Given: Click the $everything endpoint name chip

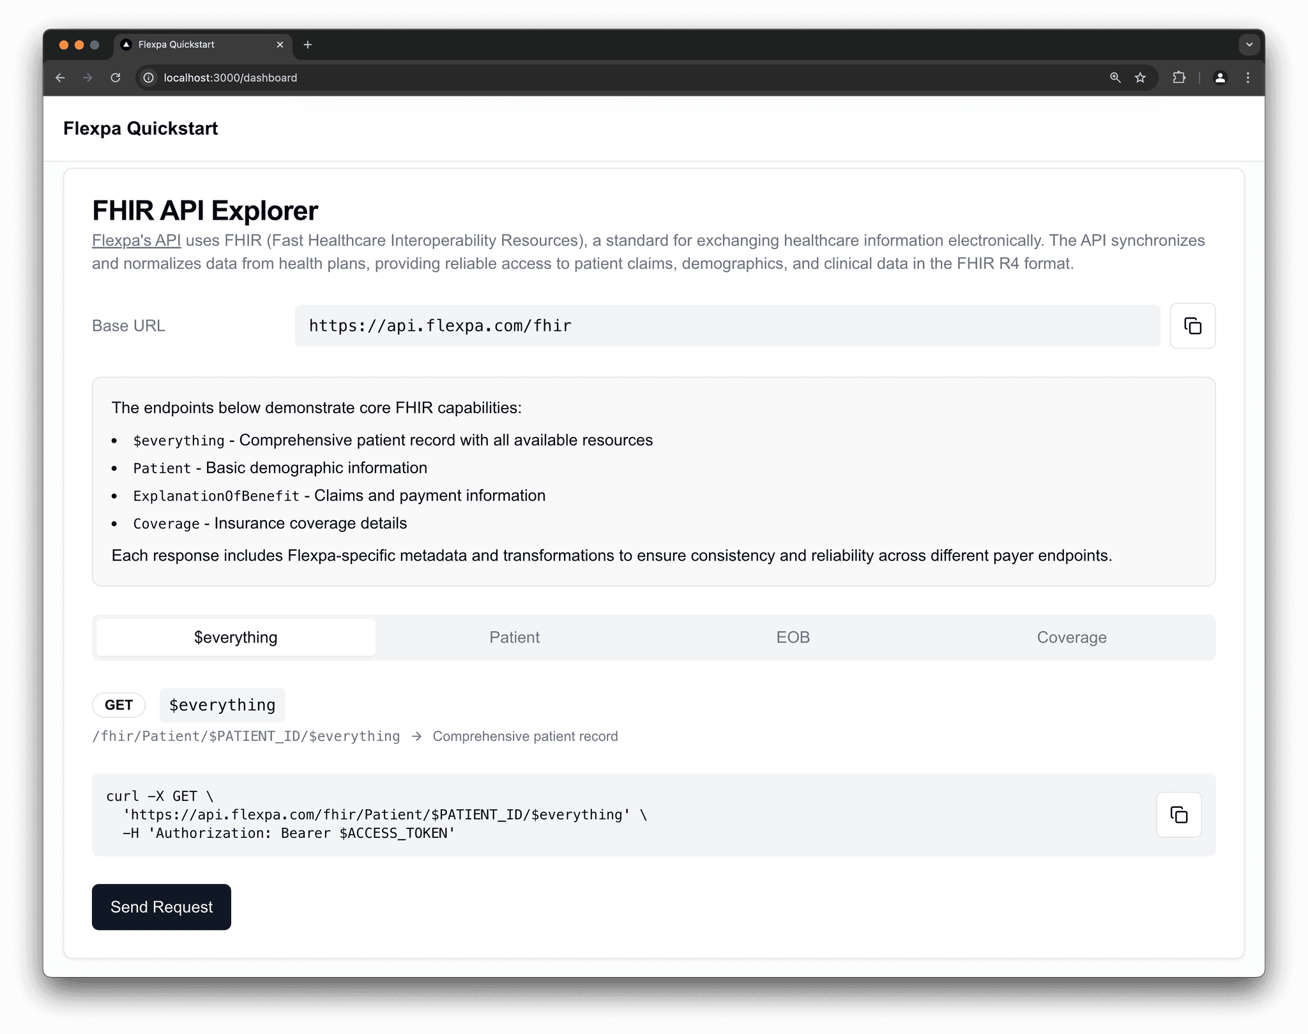Looking at the screenshot, I should coord(222,705).
